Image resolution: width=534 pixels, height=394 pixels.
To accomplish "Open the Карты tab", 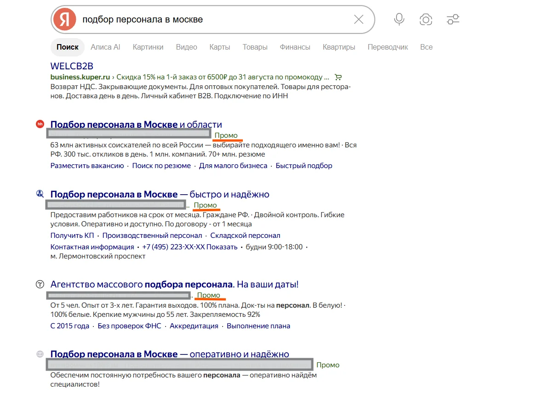I will point(220,47).
